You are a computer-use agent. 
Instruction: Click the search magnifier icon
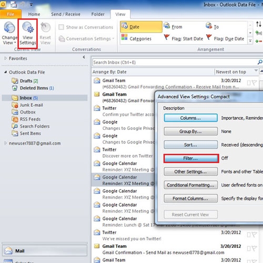[x=260, y=62]
